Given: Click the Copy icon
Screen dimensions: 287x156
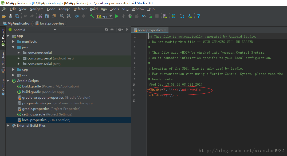Looking at the screenshot, I should [47, 16].
